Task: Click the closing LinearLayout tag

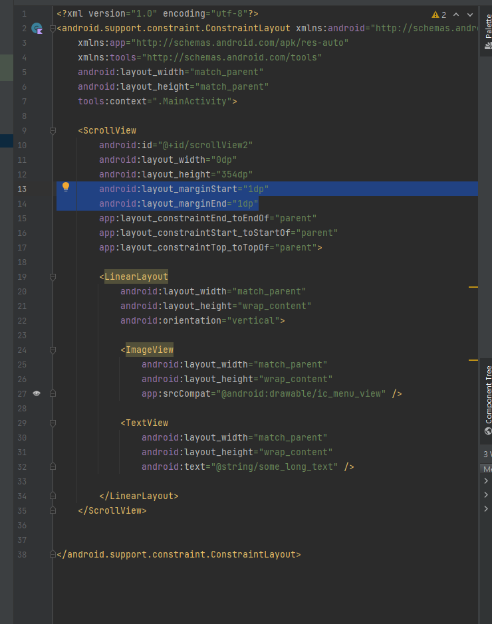Action: pyautogui.click(x=139, y=496)
